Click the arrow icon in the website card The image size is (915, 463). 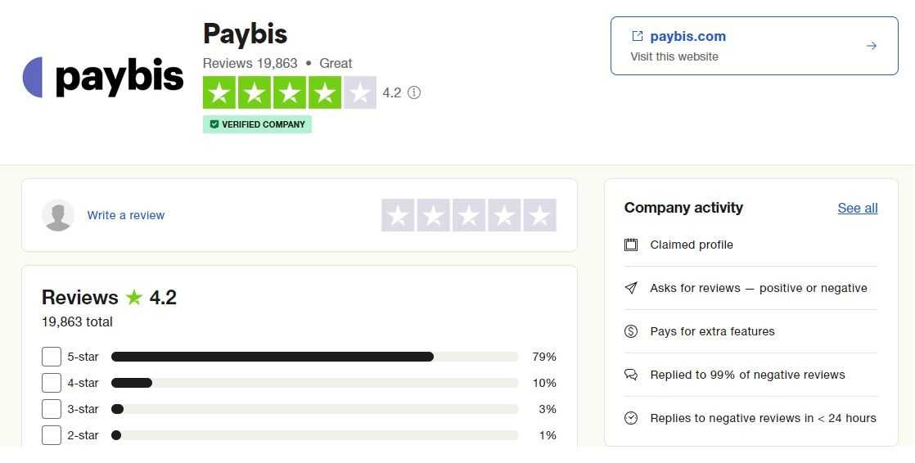[872, 46]
